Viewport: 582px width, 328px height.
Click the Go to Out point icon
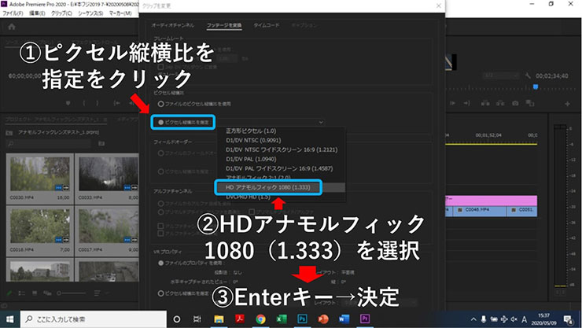click(466, 103)
